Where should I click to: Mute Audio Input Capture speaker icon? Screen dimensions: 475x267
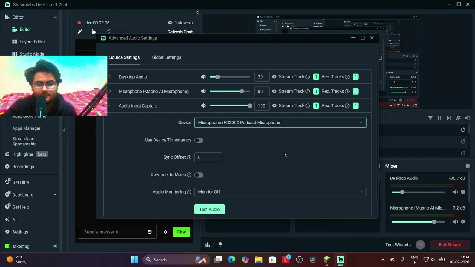[203, 106]
